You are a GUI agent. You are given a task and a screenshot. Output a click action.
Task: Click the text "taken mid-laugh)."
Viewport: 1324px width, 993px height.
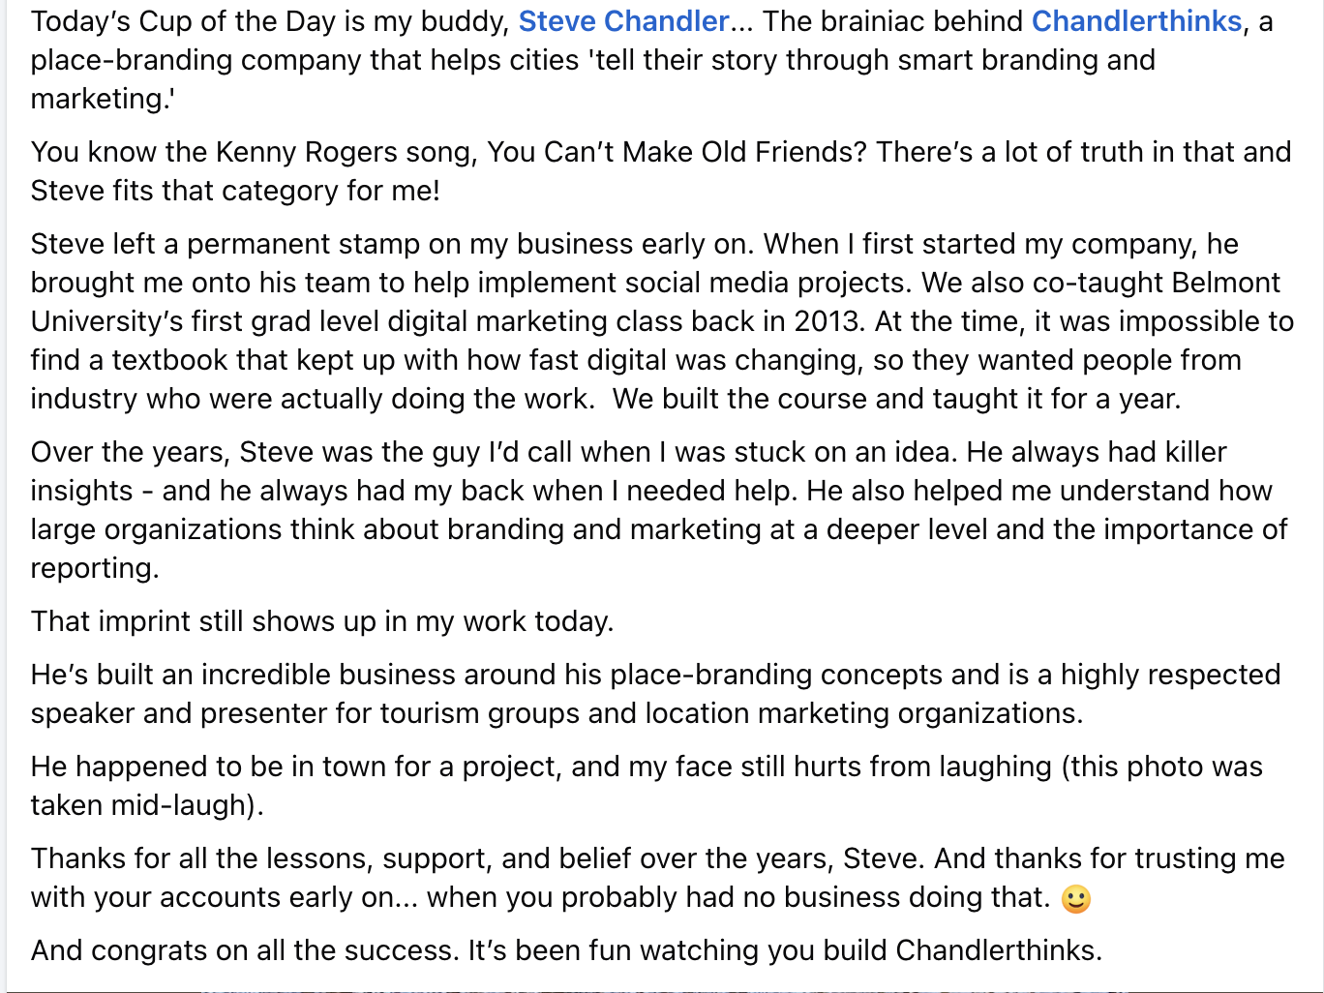coord(147,805)
